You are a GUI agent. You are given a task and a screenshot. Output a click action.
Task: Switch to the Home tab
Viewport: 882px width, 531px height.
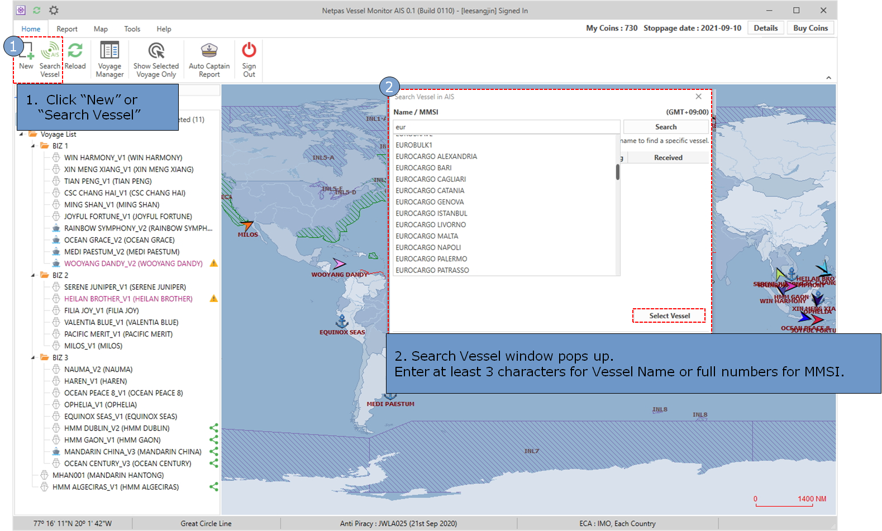pyautogui.click(x=31, y=29)
